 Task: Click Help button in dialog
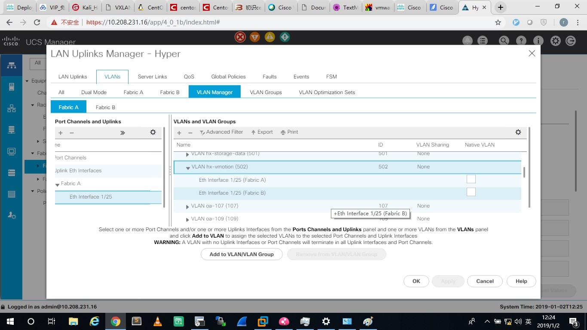pyautogui.click(x=521, y=281)
